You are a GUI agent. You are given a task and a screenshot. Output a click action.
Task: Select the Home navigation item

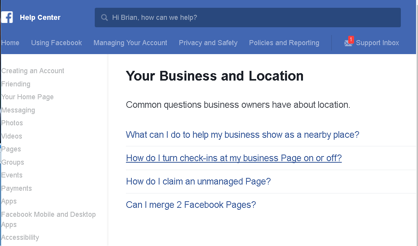[10, 43]
